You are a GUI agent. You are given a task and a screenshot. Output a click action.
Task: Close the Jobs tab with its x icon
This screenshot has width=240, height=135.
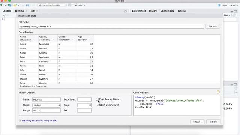(37, 11)
